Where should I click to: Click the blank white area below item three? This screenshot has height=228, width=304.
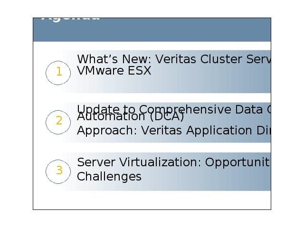coord(152,200)
